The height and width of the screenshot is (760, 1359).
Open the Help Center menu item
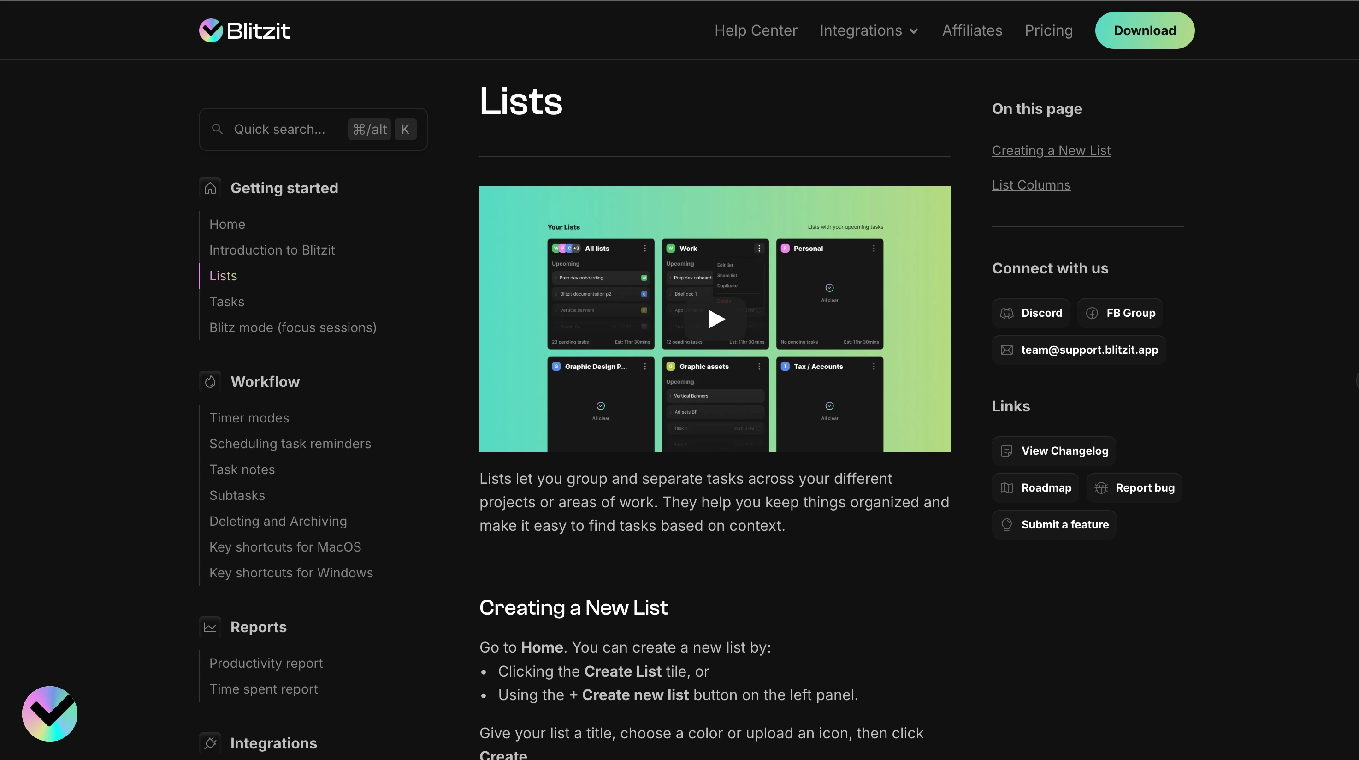[756, 30]
